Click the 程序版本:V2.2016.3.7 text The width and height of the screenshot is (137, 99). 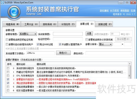point(124,14)
